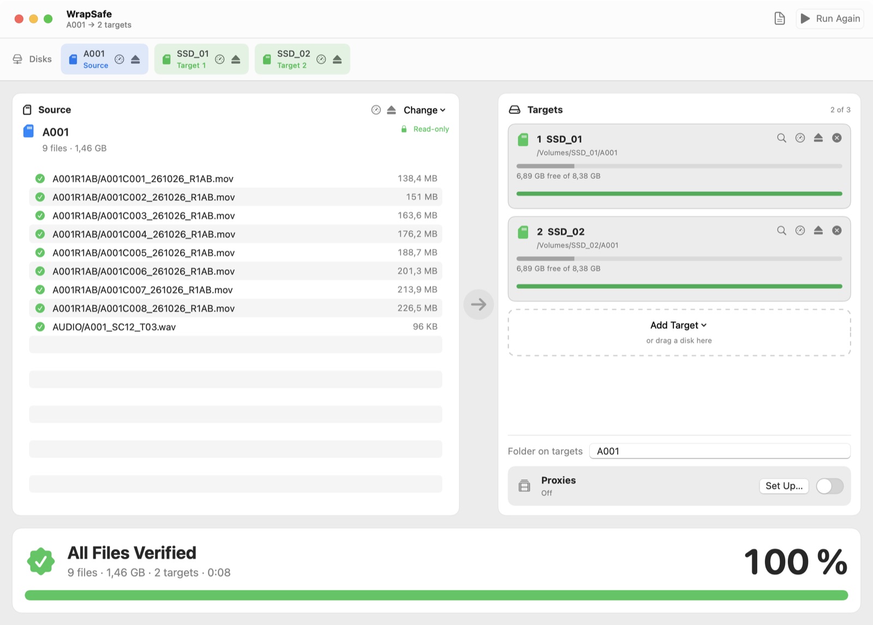Image resolution: width=873 pixels, height=625 pixels.
Task: Reveal SSD_01 target in Finder magnifier
Action: click(x=782, y=138)
